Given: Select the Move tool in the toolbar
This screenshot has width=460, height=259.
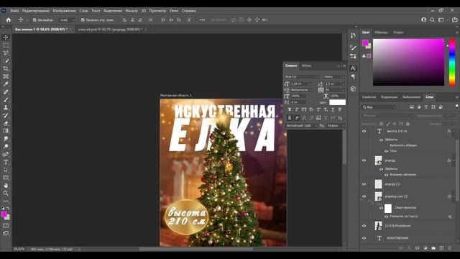Looking at the screenshot, I should click(x=6, y=37).
